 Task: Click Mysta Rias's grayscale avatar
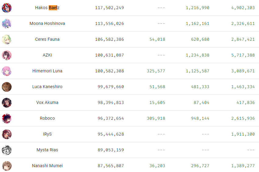[x=7, y=150]
